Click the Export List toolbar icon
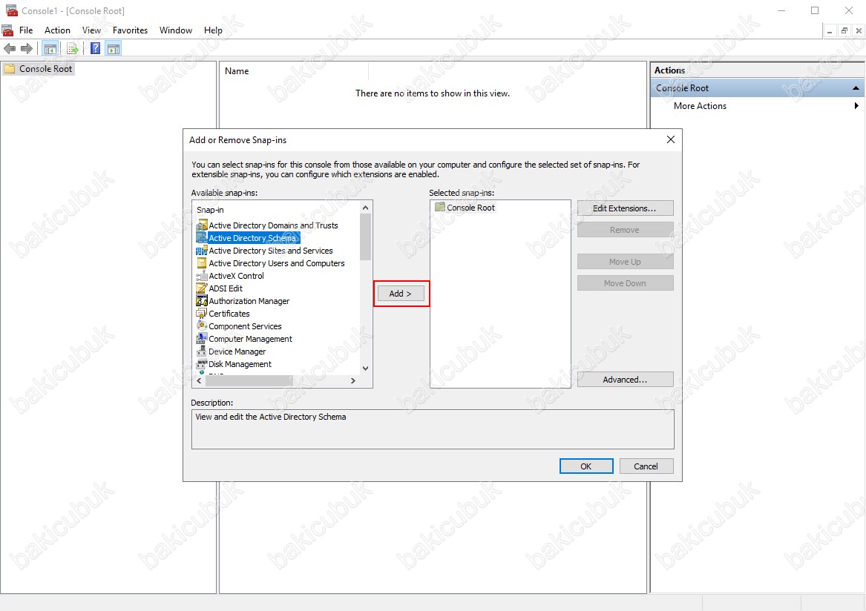This screenshot has width=866, height=611. pyautogui.click(x=72, y=49)
